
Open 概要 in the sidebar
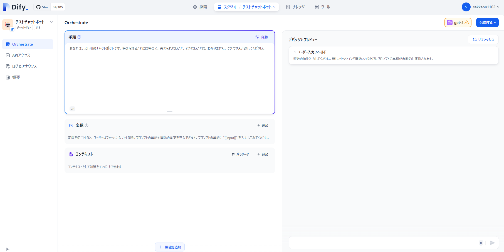[x=28, y=78]
